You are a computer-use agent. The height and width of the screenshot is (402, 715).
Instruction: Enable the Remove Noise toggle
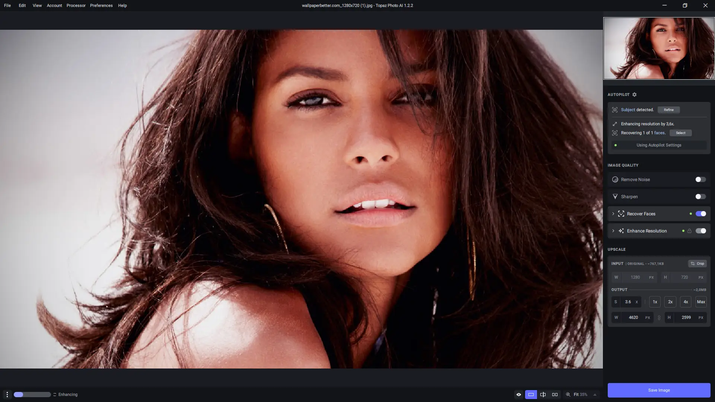click(700, 179)
